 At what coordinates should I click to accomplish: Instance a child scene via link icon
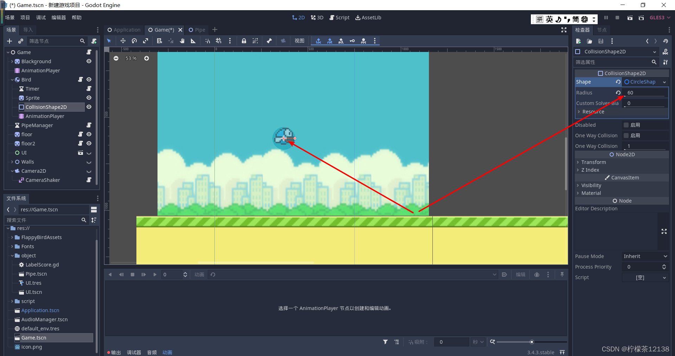21,41
